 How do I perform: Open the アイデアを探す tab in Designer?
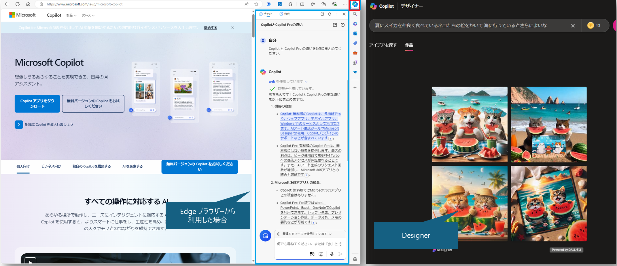pos(383,45)
